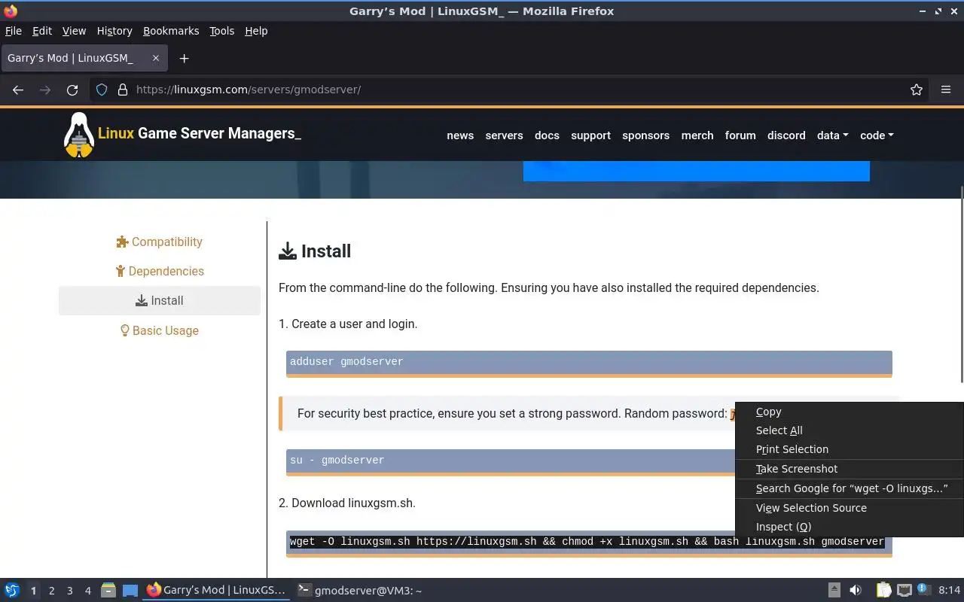964x602 pixels.
Task: Click the page vertical scrollbar
Action: tap(961, 284)
